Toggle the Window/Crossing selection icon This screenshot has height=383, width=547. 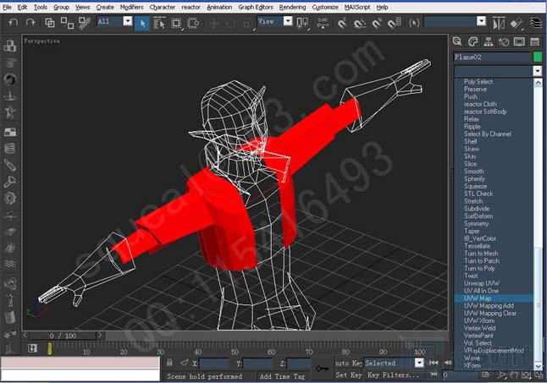(x=193, y=24)
